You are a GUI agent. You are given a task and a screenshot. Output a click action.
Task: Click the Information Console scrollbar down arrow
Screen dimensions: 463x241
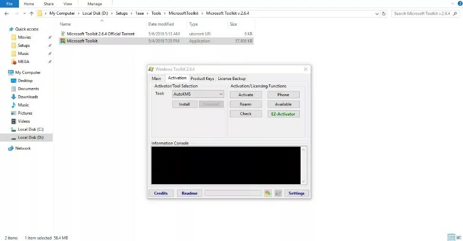coord(303,181)
